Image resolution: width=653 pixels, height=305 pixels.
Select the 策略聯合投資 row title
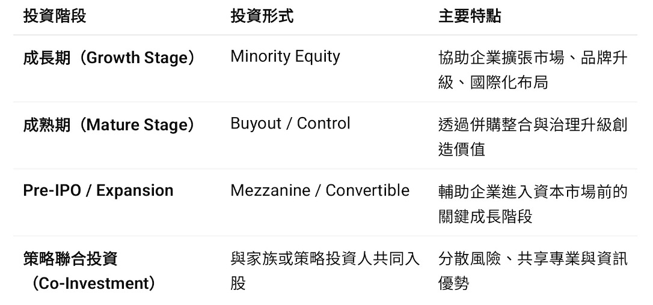tap(70, 259)
